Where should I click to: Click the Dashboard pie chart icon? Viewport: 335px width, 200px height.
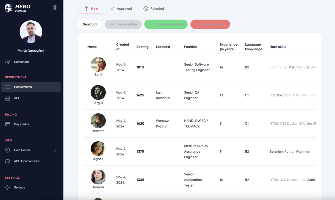pyautogui.click(x=8, y=62)
